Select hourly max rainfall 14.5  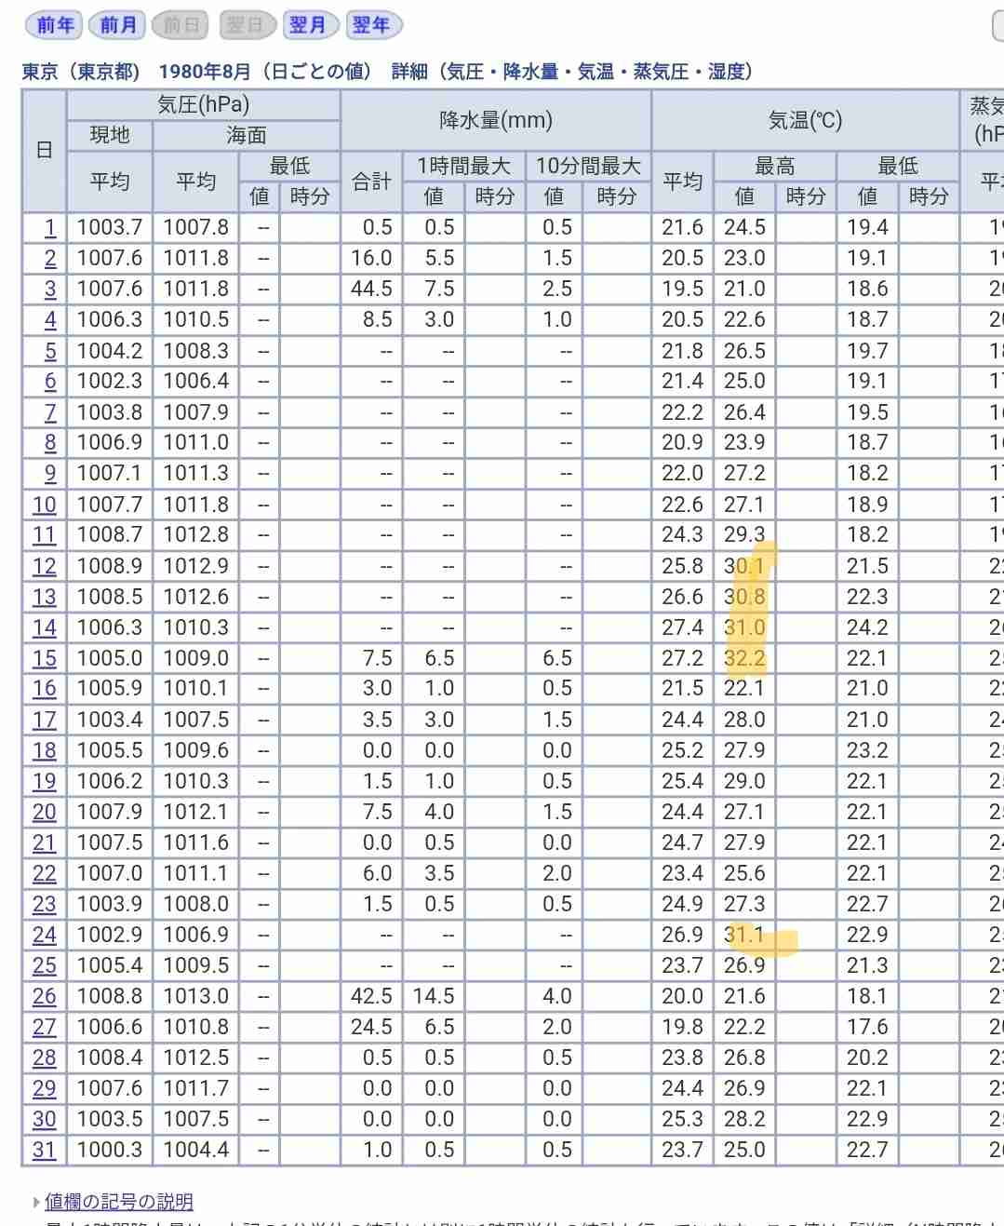pyautogui.click(x=434, y=996)
